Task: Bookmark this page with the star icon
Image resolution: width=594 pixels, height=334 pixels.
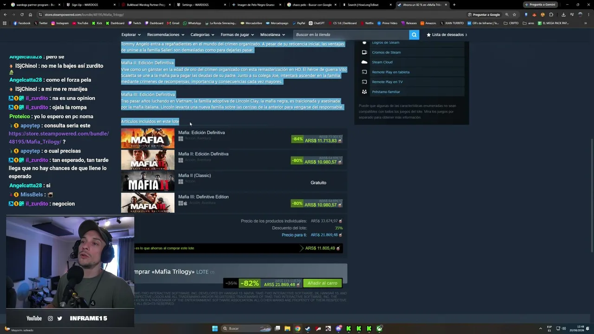Action: [x=514, y=14]
